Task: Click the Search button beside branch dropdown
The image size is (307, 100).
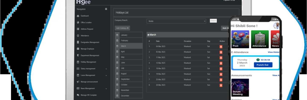Action: pyautogui.click(x=213, y=21)
